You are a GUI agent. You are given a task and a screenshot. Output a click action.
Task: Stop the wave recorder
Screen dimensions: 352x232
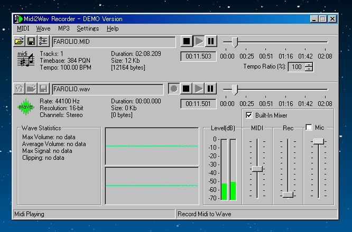(x=186, y=88)
